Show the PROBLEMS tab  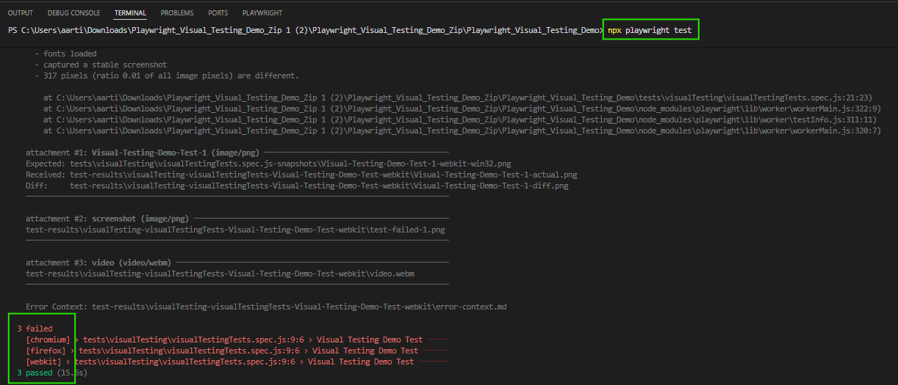pyautogui.click(x=177, y=13)
